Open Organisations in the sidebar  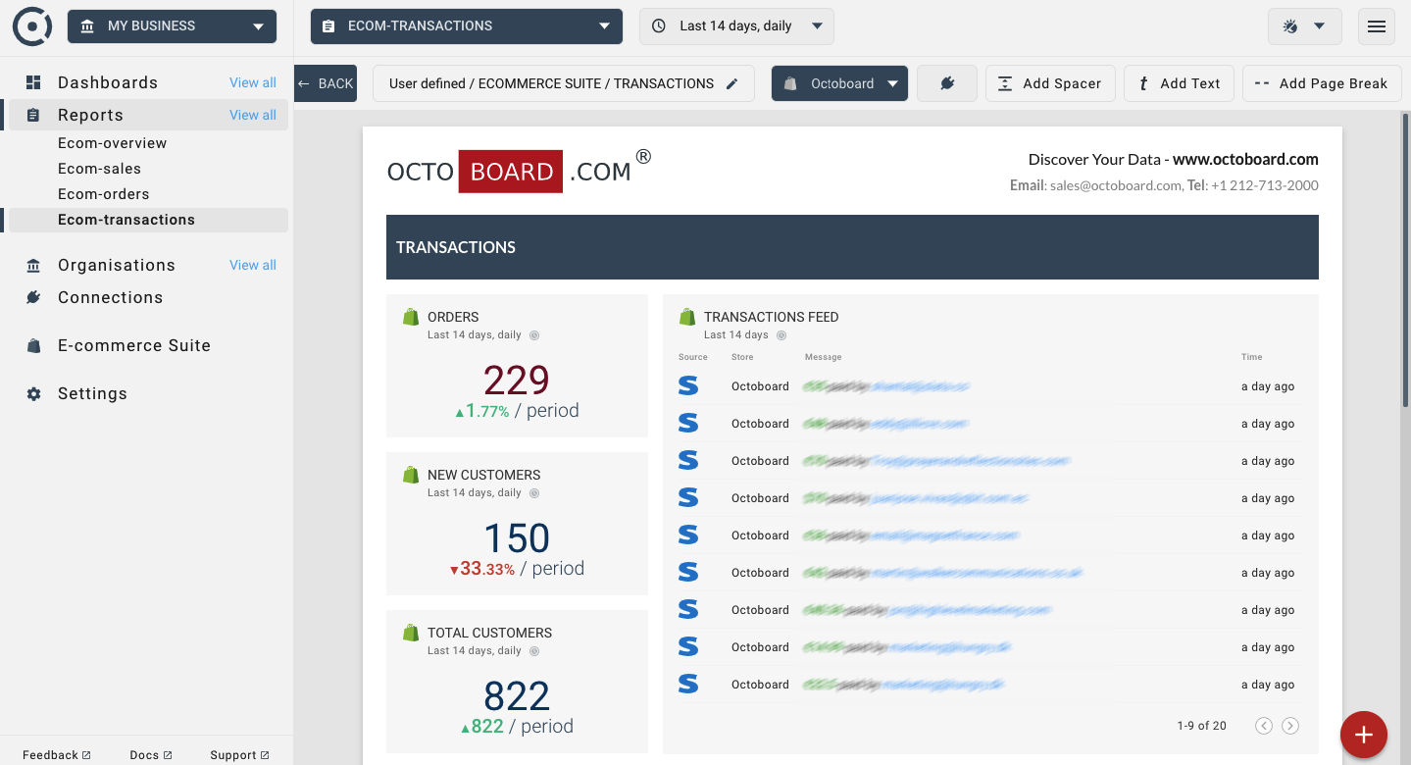click(x=117, y=265)
